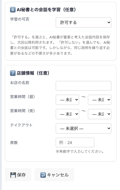The width and height of the screenshot is (120, 190).
Task: Click the 保存 button
Action: (18, 175)
